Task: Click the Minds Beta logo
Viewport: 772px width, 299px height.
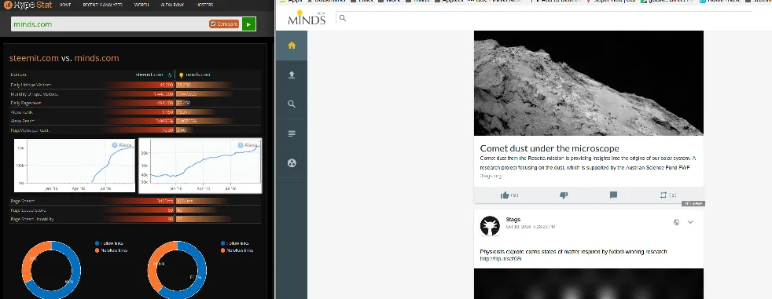Action: pyautogui.click(x=307, y=18)
